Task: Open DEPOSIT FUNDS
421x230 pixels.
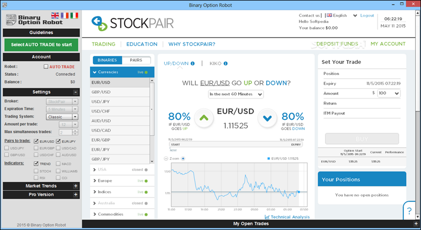Action: (337, 44)
